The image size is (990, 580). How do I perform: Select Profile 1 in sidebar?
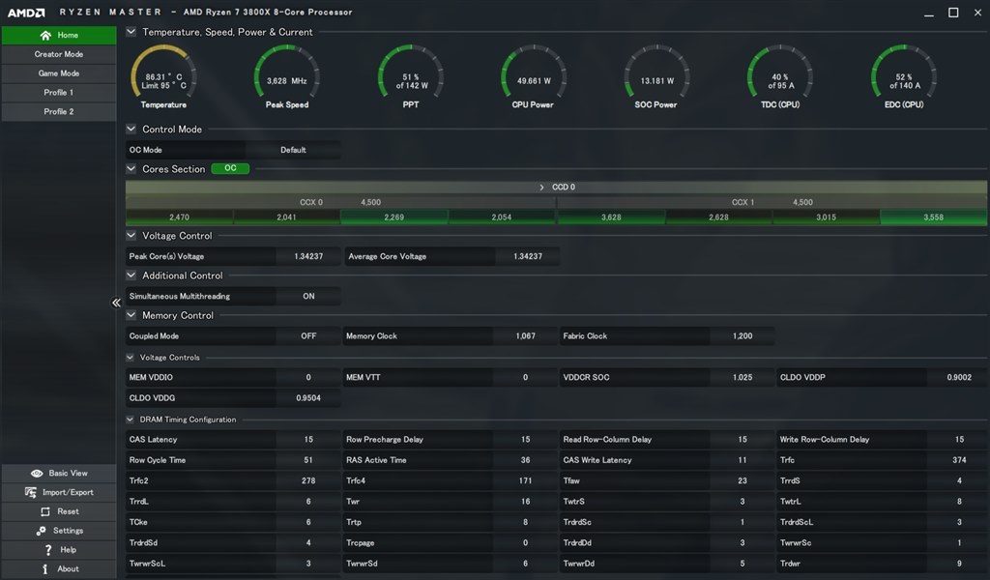(59, 92)
